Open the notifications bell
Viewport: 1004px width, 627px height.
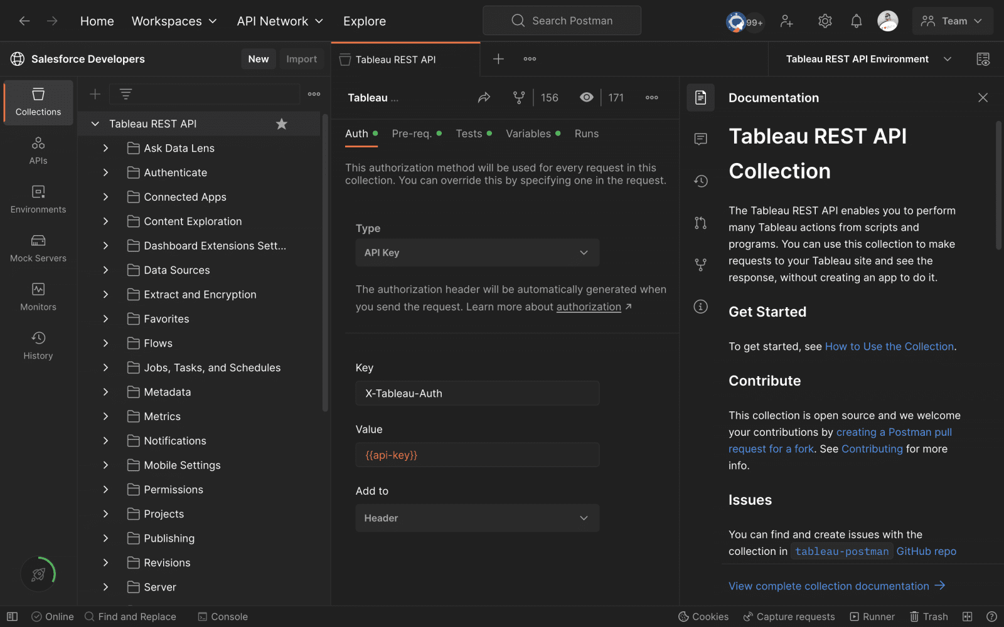tap(856, 21)
